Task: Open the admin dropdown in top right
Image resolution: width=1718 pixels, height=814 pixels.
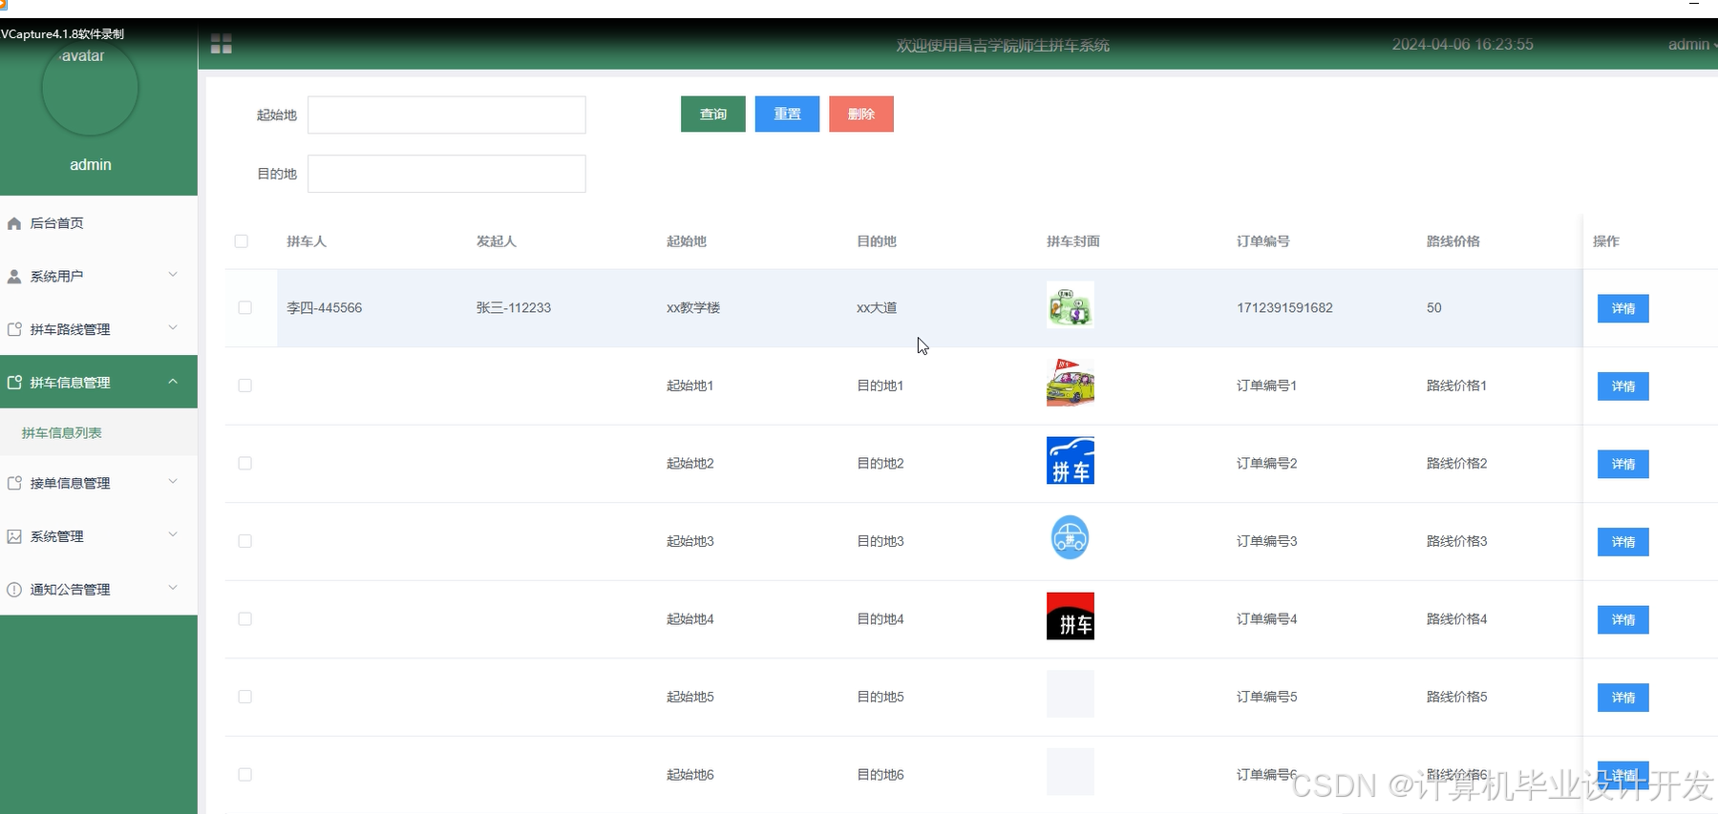Action: [1692, 45]
